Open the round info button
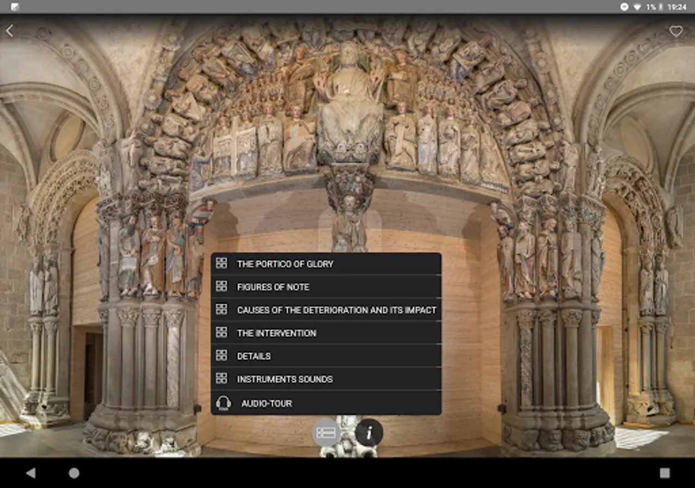This screenshot has width=695, height=488. (369, 432)
